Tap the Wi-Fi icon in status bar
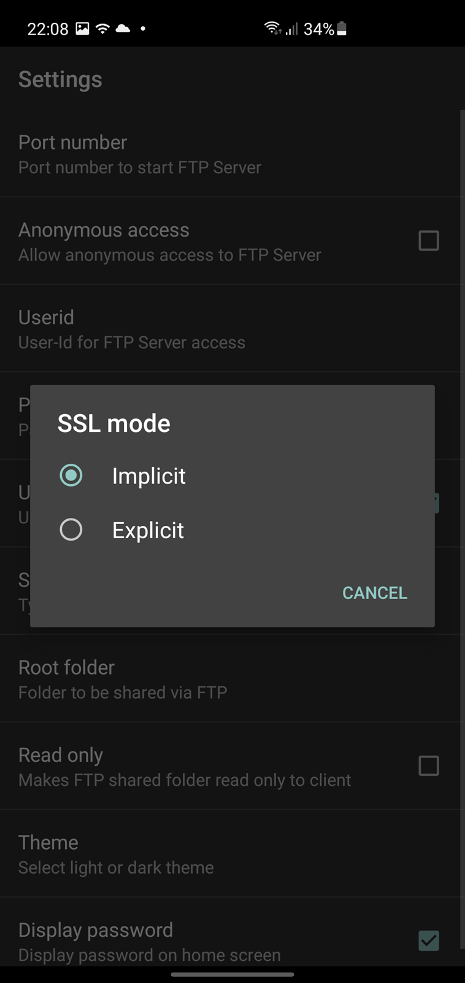465x983 pixels. (x=102, y=28)
